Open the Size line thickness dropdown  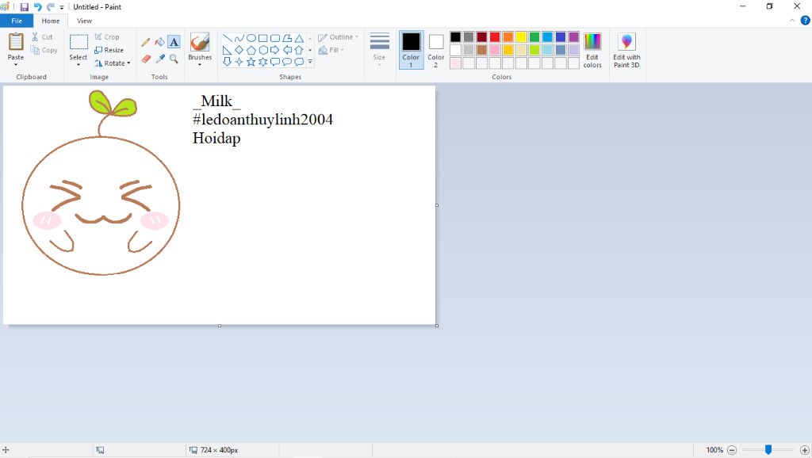380,50
